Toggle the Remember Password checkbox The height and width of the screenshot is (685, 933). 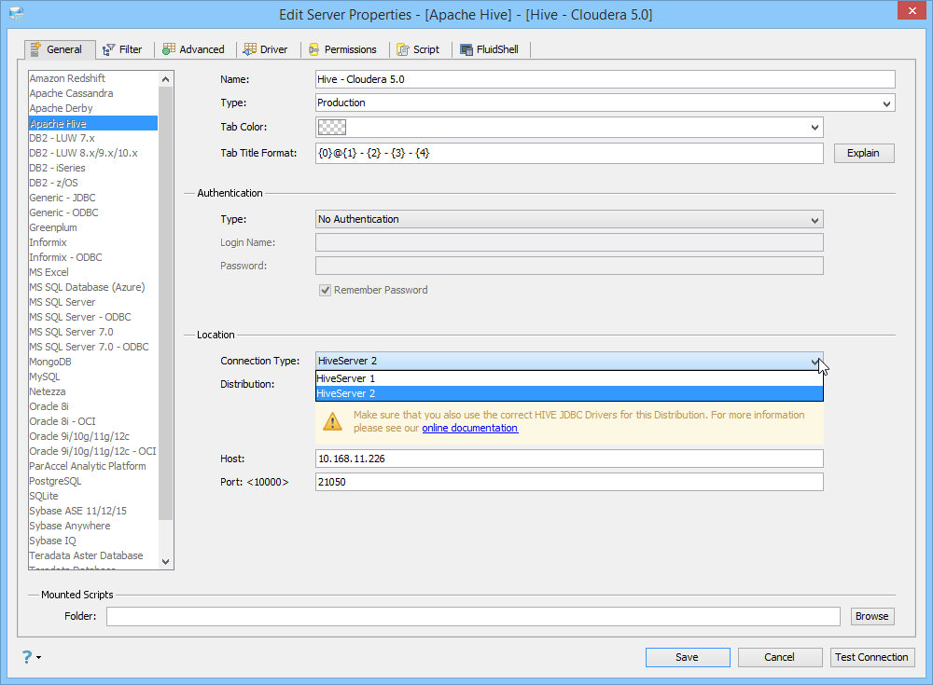[325, 290]
